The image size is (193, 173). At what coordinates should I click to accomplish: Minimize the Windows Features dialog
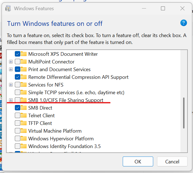144,8
